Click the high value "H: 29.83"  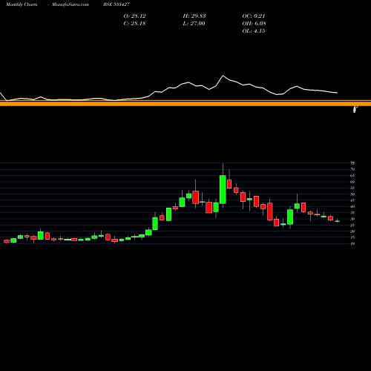pyautogui.click(x=194, y=16)
